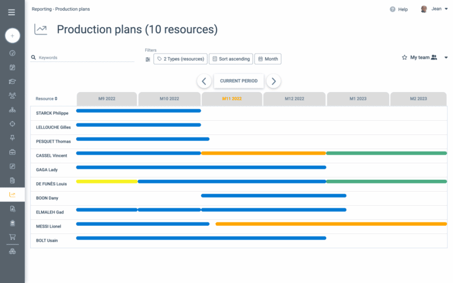The width and height of the screenshot is (453, 283).
Task: Go to next period with right chevron
Action: tap(274, 81)
